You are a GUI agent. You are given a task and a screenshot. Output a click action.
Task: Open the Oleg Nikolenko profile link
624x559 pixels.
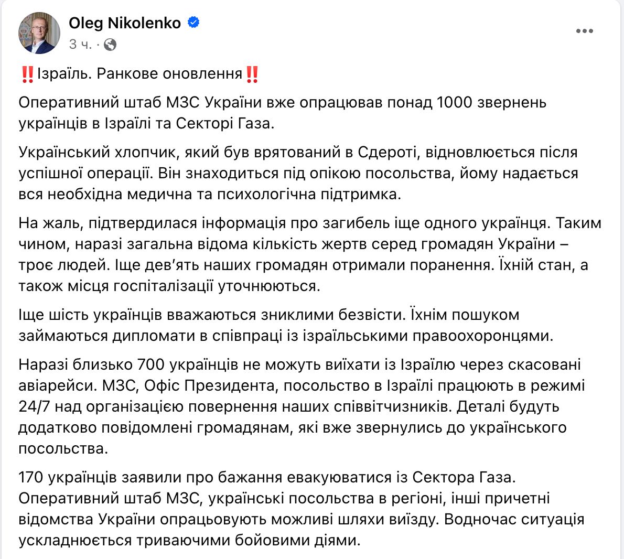pos(125,23)
